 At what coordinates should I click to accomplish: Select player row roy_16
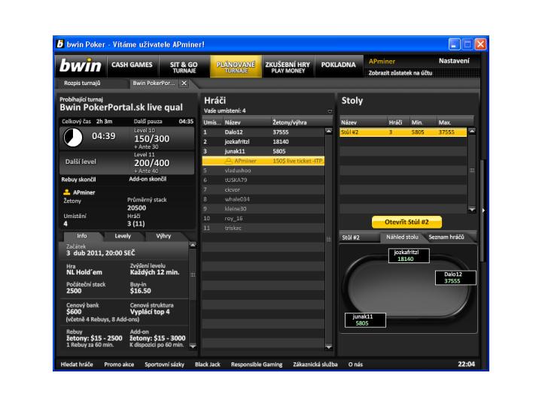coord(263,219)
